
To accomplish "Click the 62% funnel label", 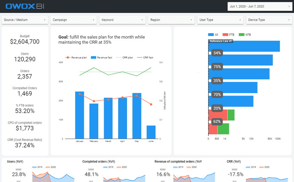I will pyautogui.click(x=217, y=122).
